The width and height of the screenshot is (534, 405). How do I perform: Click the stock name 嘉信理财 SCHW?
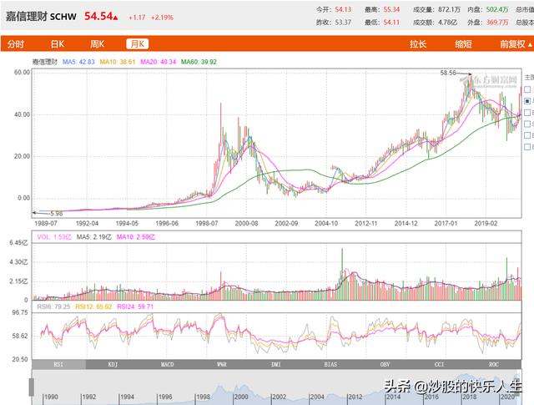click(x=41, y=17)
